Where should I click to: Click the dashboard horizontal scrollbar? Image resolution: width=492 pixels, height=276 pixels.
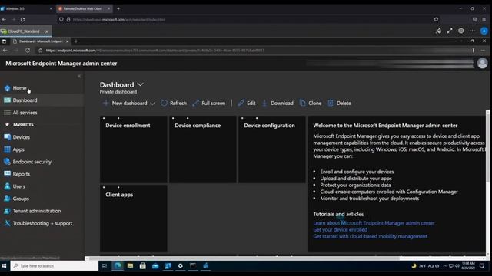click(x=244, y=258)
